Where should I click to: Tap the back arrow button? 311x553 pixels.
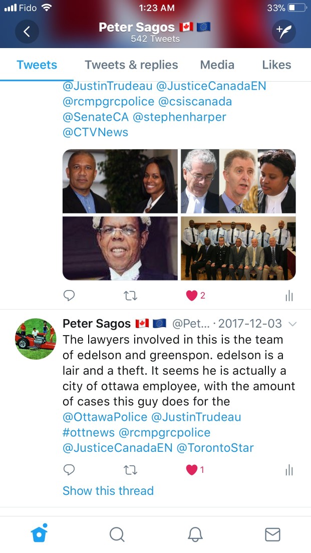(x=27, y=32)
